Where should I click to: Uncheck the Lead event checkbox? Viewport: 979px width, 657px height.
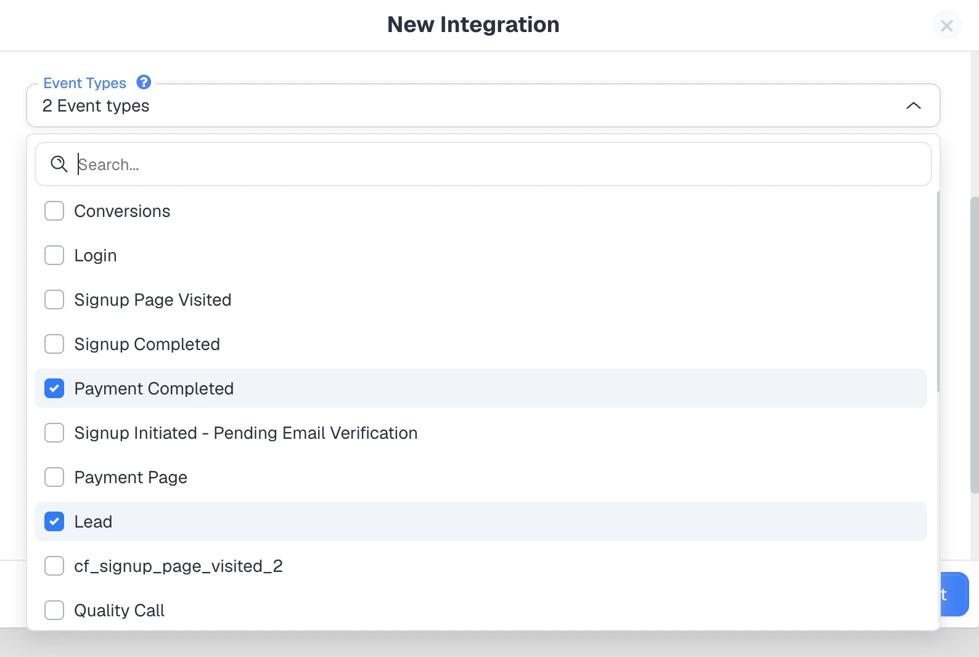tap(54, 521)
